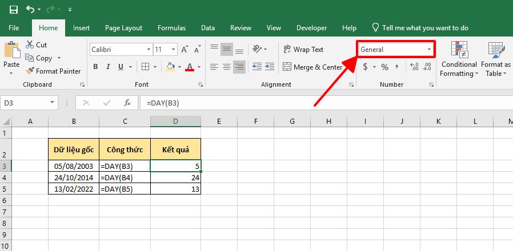Open the General number format dropdown
This screenshot has width=513, height=251.
click(430, 50)
